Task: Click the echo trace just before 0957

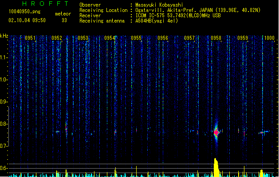Action: [x=192, y=131]
